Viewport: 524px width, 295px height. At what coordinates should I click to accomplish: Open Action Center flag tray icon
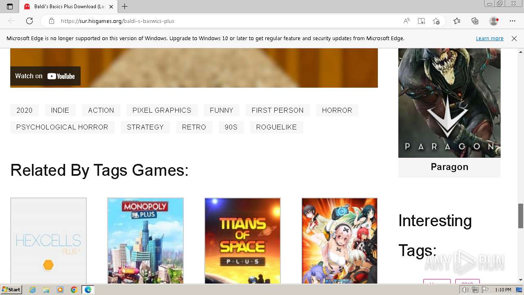tap(485, 290)
